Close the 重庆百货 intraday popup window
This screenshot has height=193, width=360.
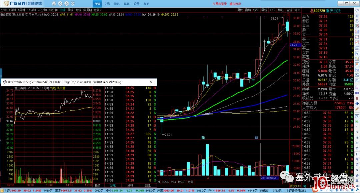tap(151, 82)
